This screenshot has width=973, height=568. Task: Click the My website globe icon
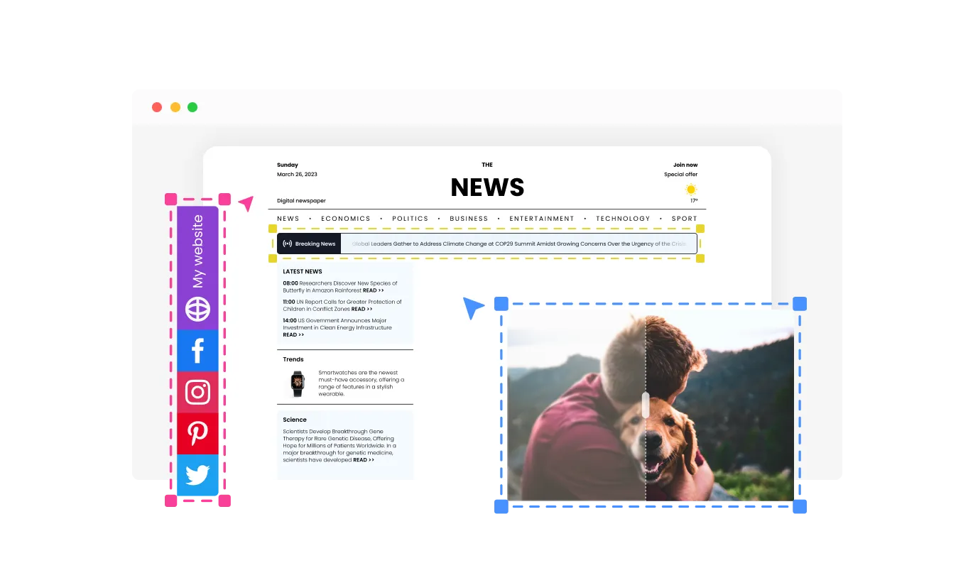[x=197, y=309]
